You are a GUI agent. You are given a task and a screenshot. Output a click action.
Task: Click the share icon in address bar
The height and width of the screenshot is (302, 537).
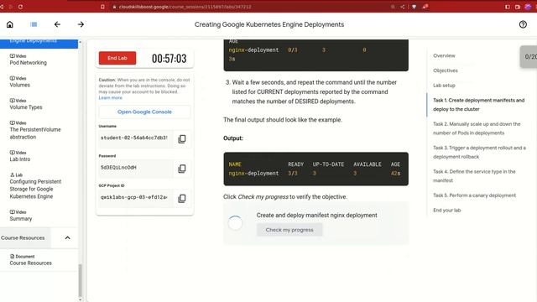click(x=403, y=7)
